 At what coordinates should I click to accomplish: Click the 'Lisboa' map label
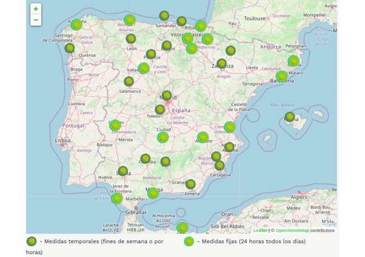click(x=63, y=140)
